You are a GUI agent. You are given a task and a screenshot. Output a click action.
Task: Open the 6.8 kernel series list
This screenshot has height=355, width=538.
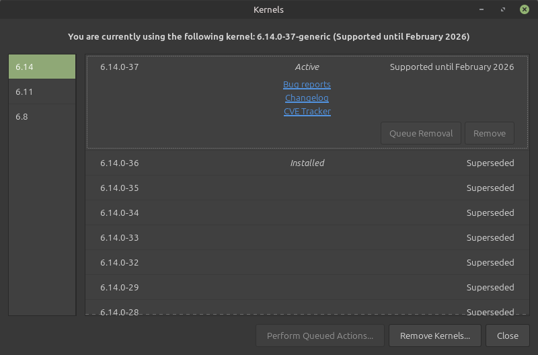[x=42, y=117]
